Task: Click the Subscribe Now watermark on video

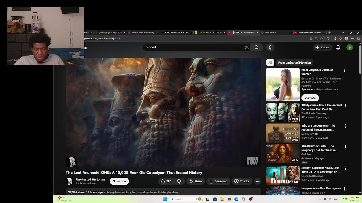Action: [x=252, y=161]
